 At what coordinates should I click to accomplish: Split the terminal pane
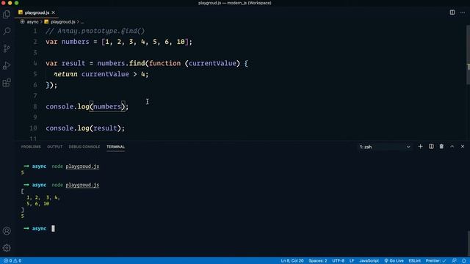tap(431, 147)
